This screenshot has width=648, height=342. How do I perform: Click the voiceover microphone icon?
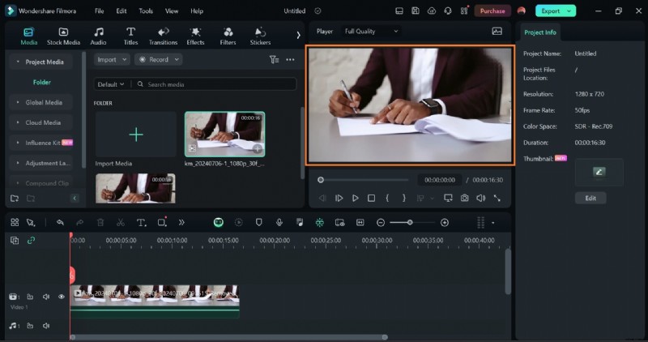[x=279, y=223]
